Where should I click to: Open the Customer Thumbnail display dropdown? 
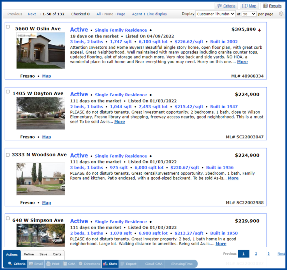(x=215, y=14)
